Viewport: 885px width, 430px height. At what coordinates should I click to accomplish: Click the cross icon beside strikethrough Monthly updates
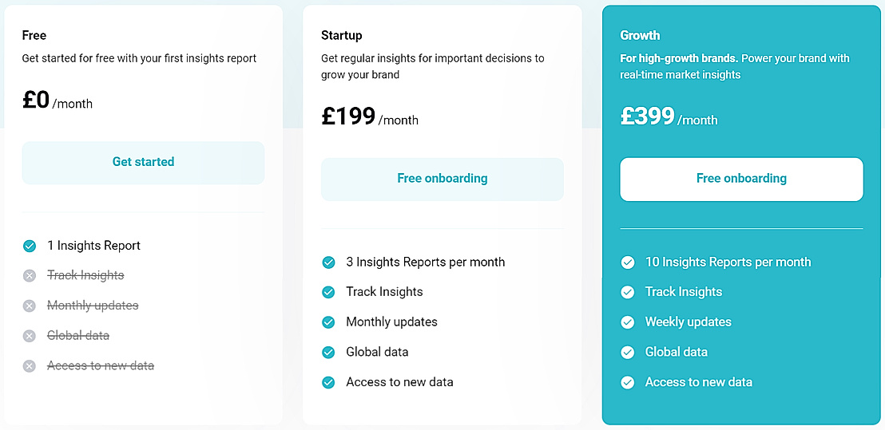coord(30,306)
